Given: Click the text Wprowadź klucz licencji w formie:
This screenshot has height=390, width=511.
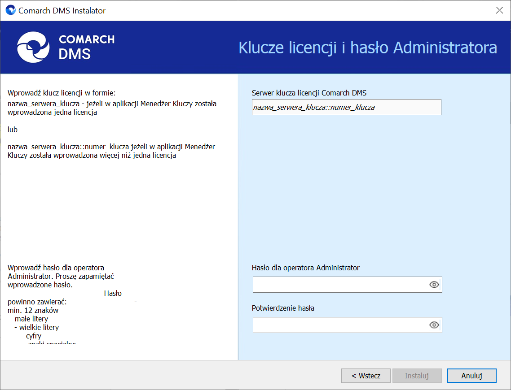Looking at the screenshot, I should click(62, 93).
